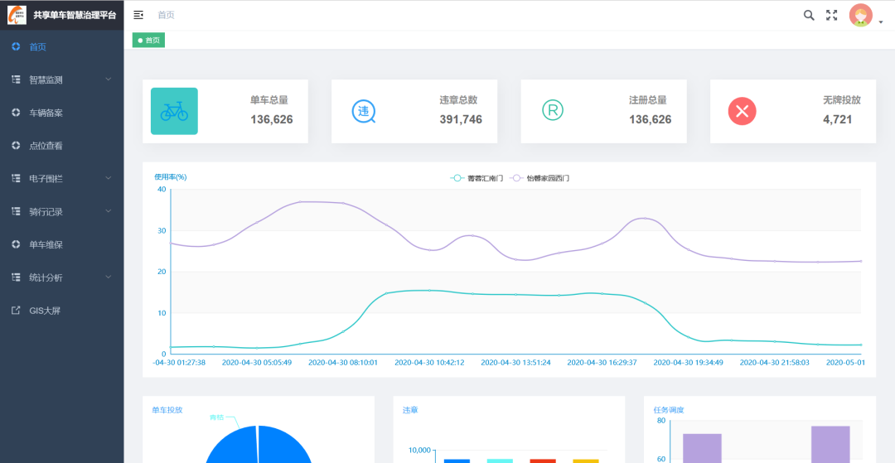This screenshot has height=463, width=895.
Task: Click the 注册总量 value 136,626
Action: [651, 120]
